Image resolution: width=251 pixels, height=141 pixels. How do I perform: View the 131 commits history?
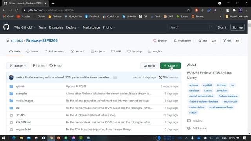pyautogui.click(x=168, y=78)
